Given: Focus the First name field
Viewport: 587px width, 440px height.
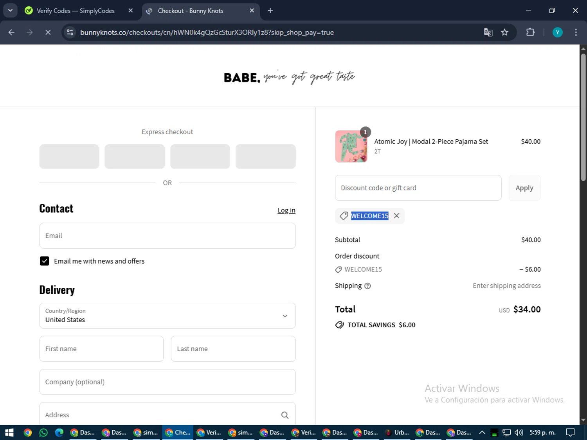Looking at the screenshot, I should [x=101, y=349].
